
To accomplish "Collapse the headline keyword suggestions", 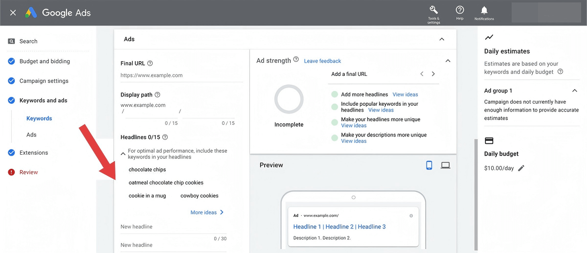I will 123,154.
